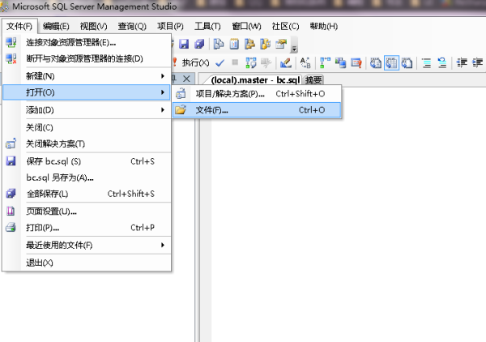Viewport: 486px width, 342px height.
Task: Open the 查询(Q) menu
Action: coord(132,27)
